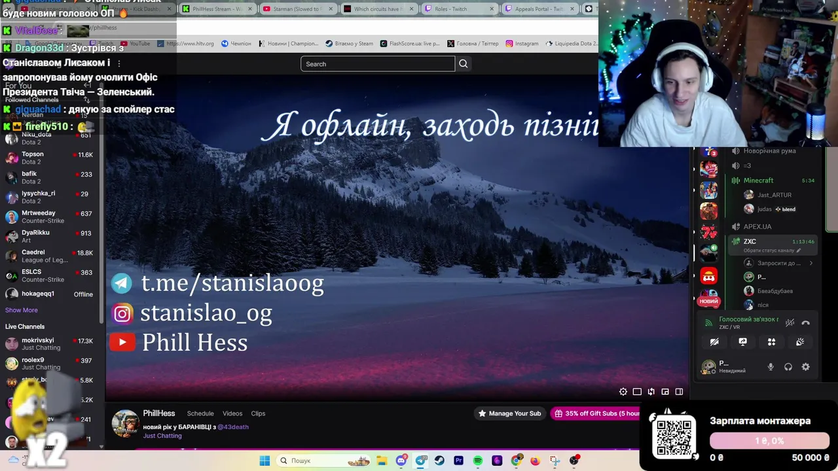Open Snipping Tool from taskbar

(555, 461)
